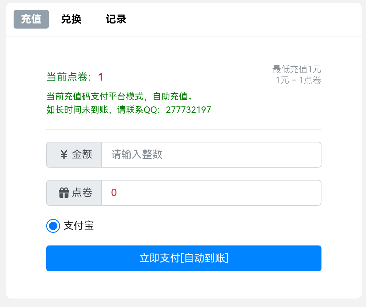Viewport: 366px width, 307px height.
Task: Go to the 记录 tab
Action: click(x=116, y=19)
